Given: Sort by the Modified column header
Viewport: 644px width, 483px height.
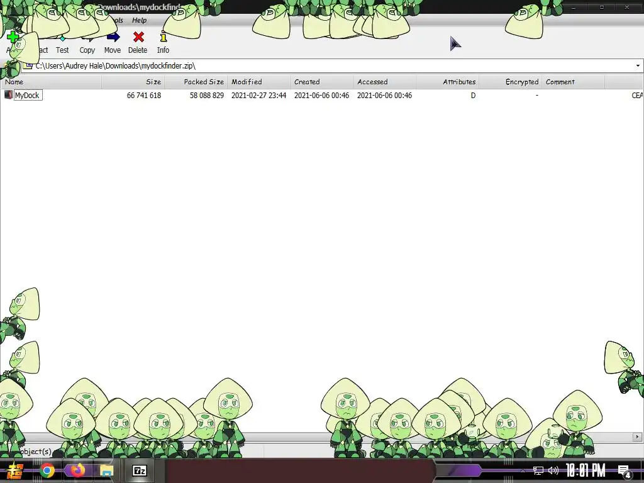Looking at the screenshot, I should (x=258, y=82).
